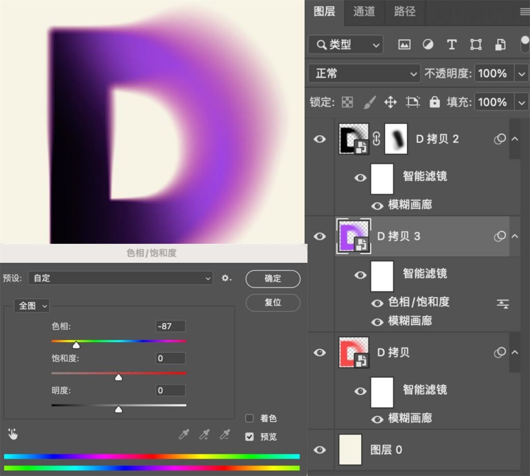Collapse D 拷贝 3 layer effects
Image resolution: width=530 pixels, height=476 pixels.
[x=515, y=236]
